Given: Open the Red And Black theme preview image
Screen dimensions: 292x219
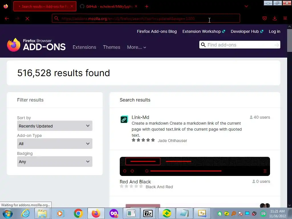Looking at the screenshot, I should point(195,166).
